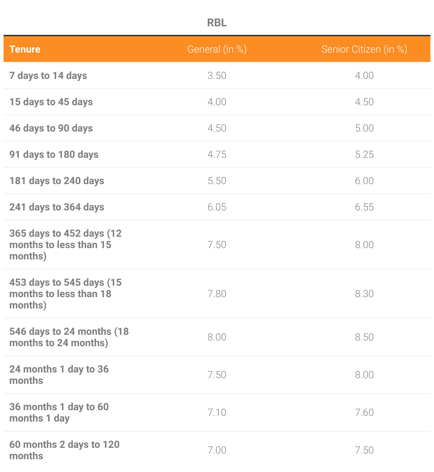
Task: Click senior citizen rate 6.55
Action: pyautogui.click(x=364, y=207)
